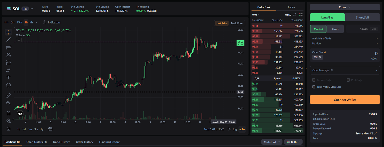Pick the brush drawing tool
This screenshot has width=384, height=147.
point(8,70)
